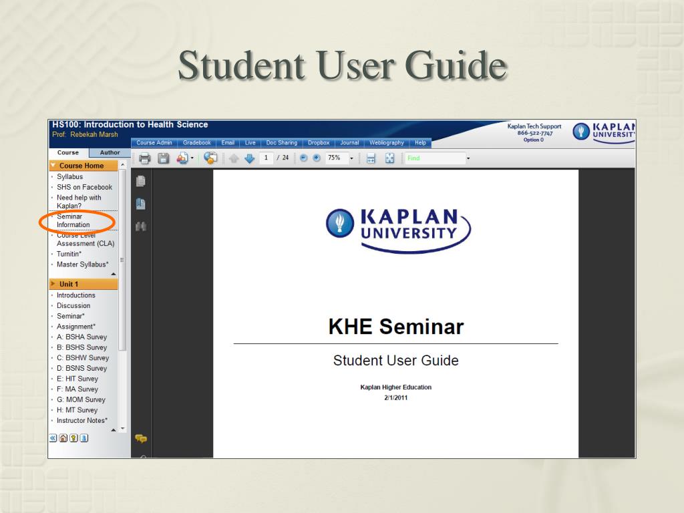Viewport: 684px width, 513px height.
Task: Open the Bookmarks panel icon
Action: [140, 204]
